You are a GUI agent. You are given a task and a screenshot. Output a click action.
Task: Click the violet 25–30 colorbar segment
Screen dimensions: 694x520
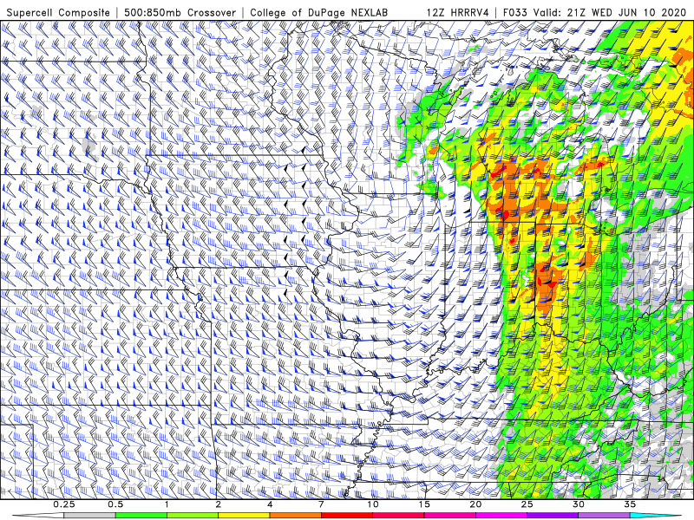[553, 516]
